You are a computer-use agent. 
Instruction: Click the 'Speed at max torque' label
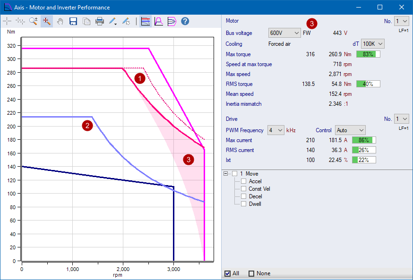(x=249, y=64)
